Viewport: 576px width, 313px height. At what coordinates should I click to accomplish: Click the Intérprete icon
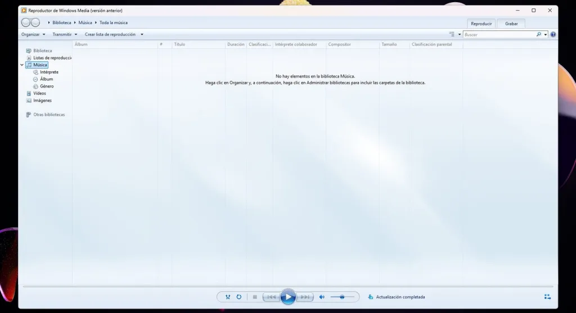pyautogui.click(x=35, y=72)
